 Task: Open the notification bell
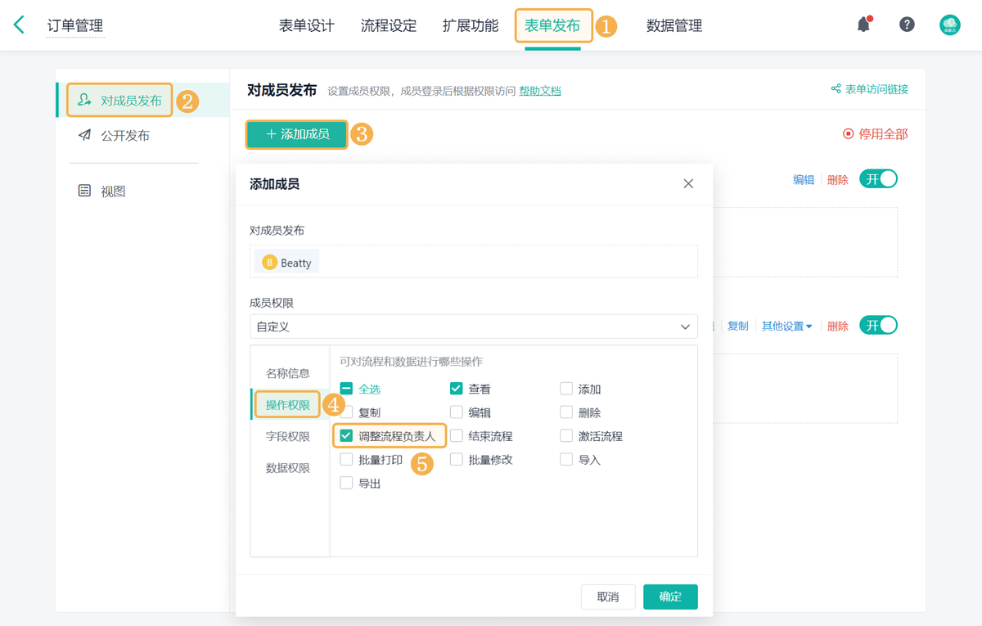click(863, 25)
